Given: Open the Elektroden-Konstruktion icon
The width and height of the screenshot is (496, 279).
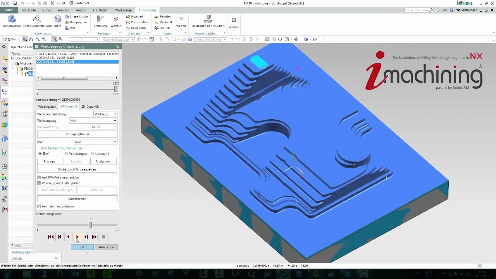Looking at the screenshot, I should 208,21.
